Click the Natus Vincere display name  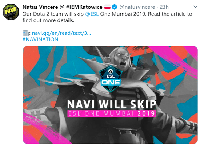pos(40,7)
